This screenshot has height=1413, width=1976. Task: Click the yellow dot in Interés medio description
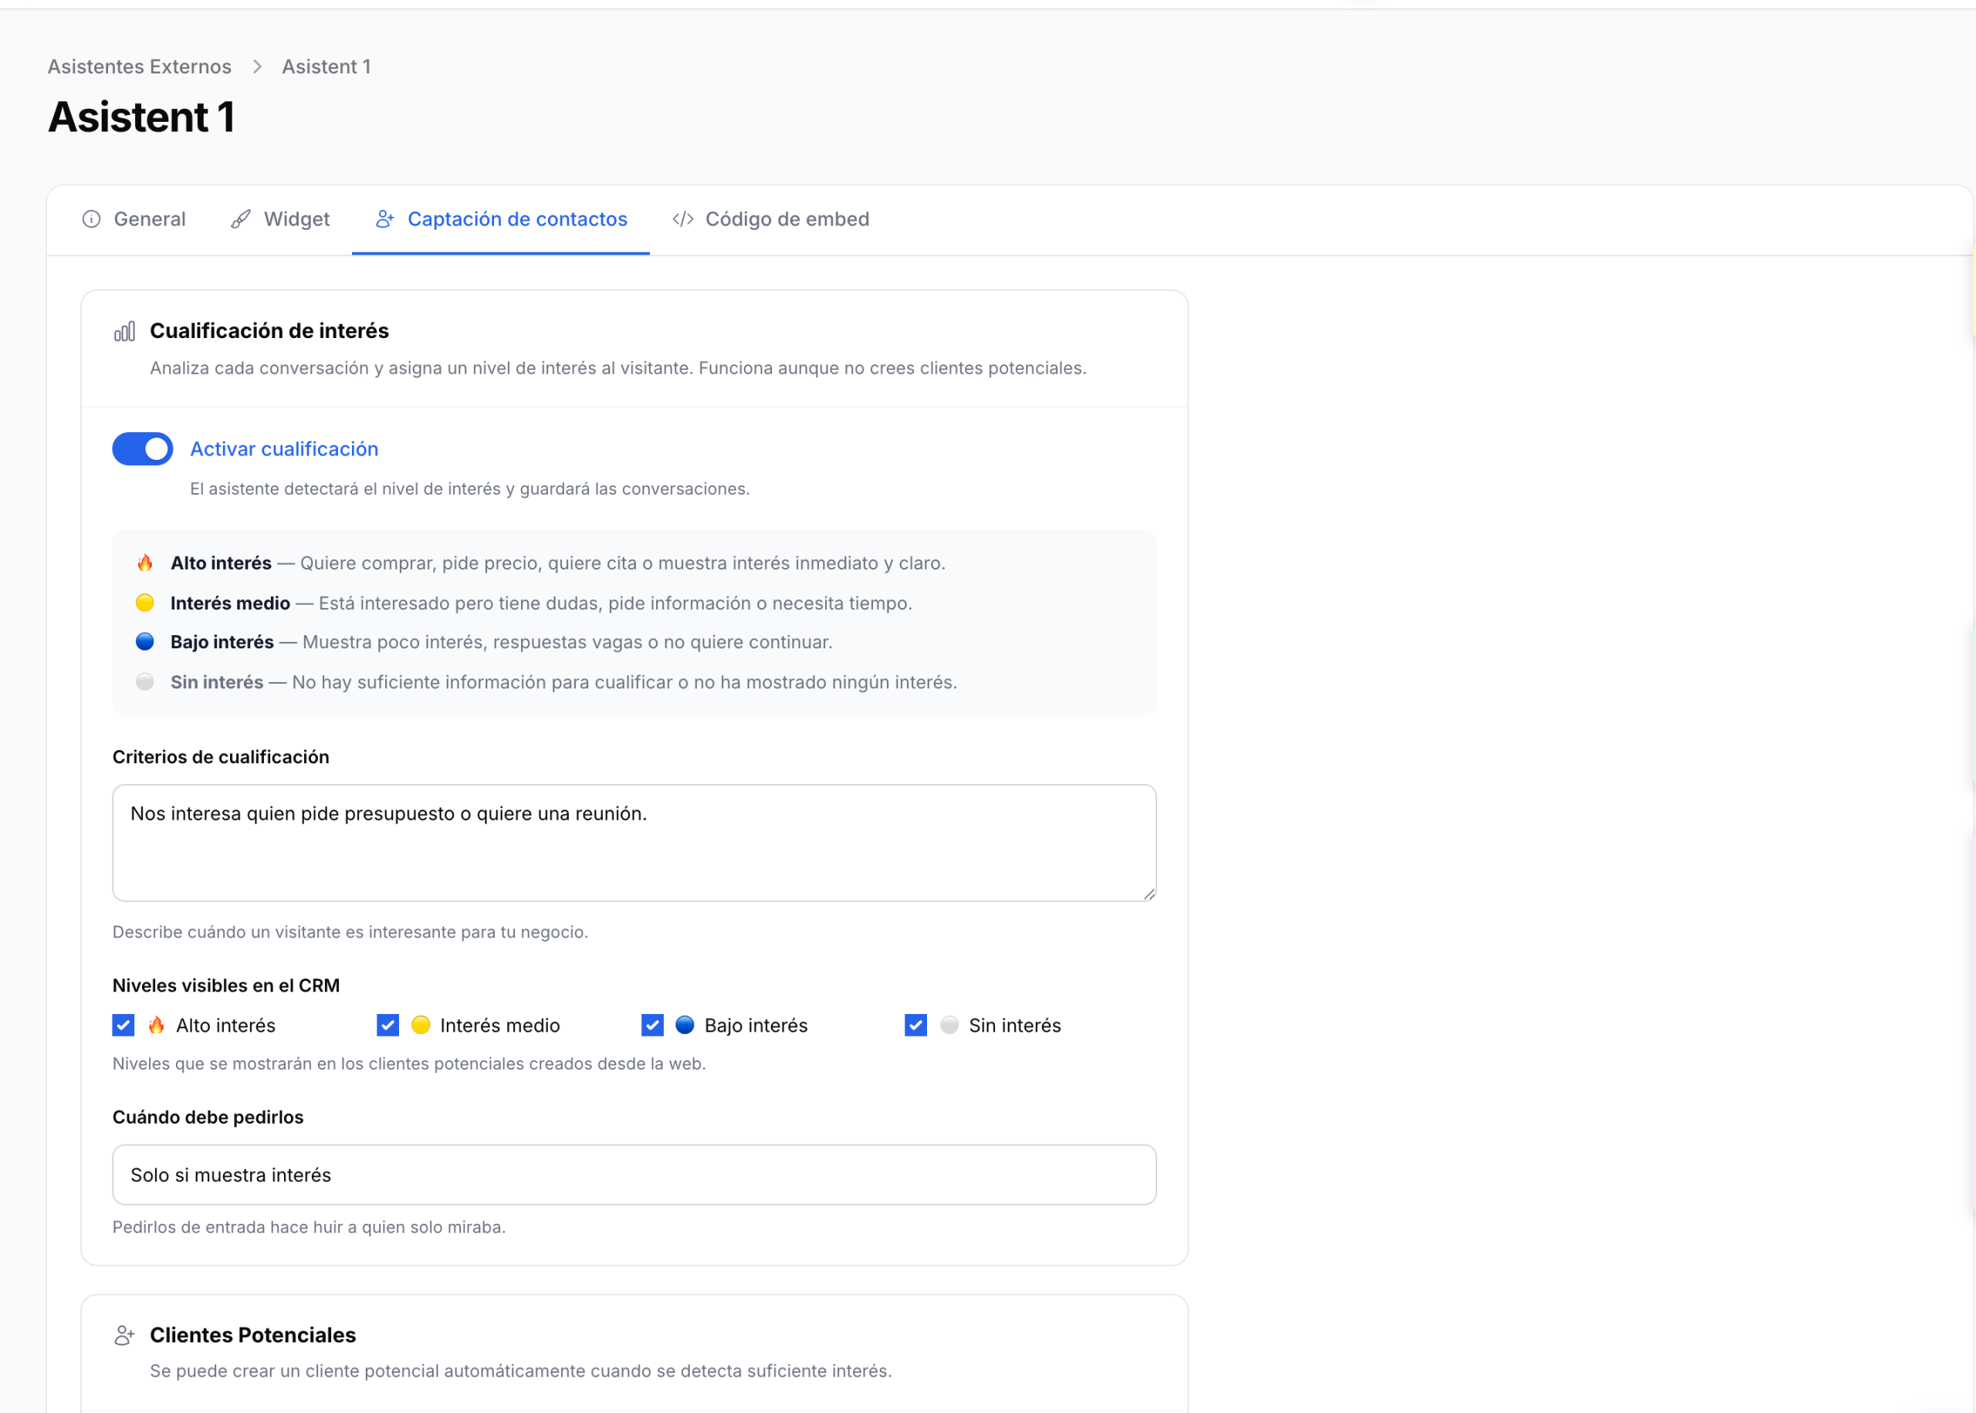[x=145, y=603]
